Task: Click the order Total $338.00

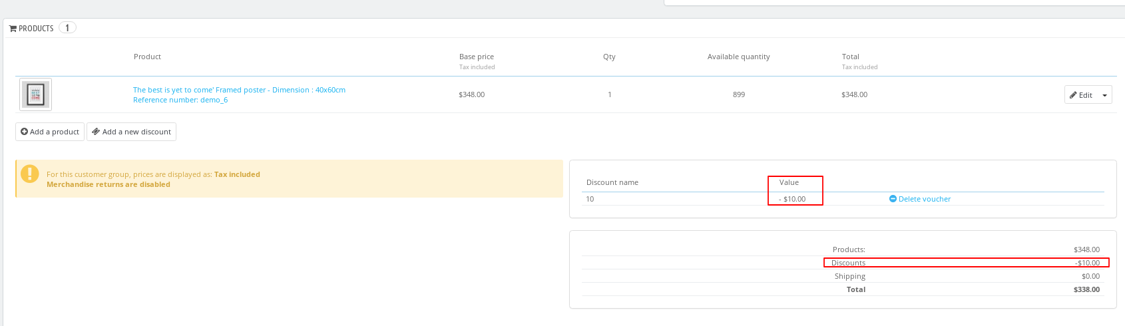Action: pos(1086,289)
